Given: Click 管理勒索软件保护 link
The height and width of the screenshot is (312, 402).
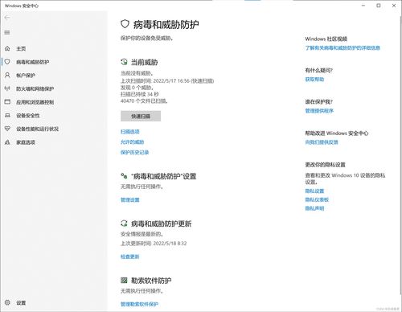Looking at the screenshot, I should [x=139, y=304].
